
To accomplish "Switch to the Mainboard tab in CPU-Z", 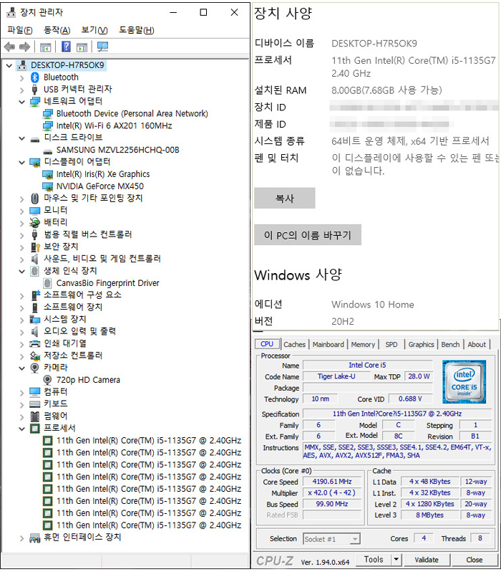I will click(329, 344).
